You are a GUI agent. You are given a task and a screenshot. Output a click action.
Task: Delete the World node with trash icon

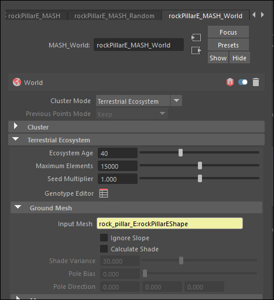tap(256, 82)
